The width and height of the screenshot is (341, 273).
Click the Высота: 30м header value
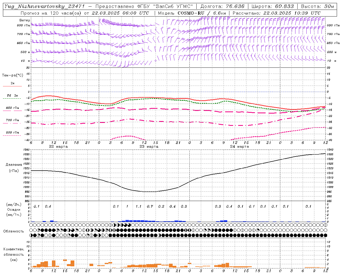[318, 6]
